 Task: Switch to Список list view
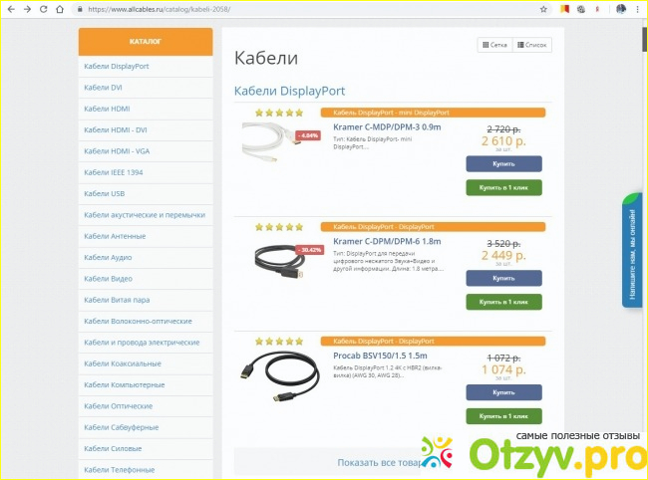[x=532, y=45]
